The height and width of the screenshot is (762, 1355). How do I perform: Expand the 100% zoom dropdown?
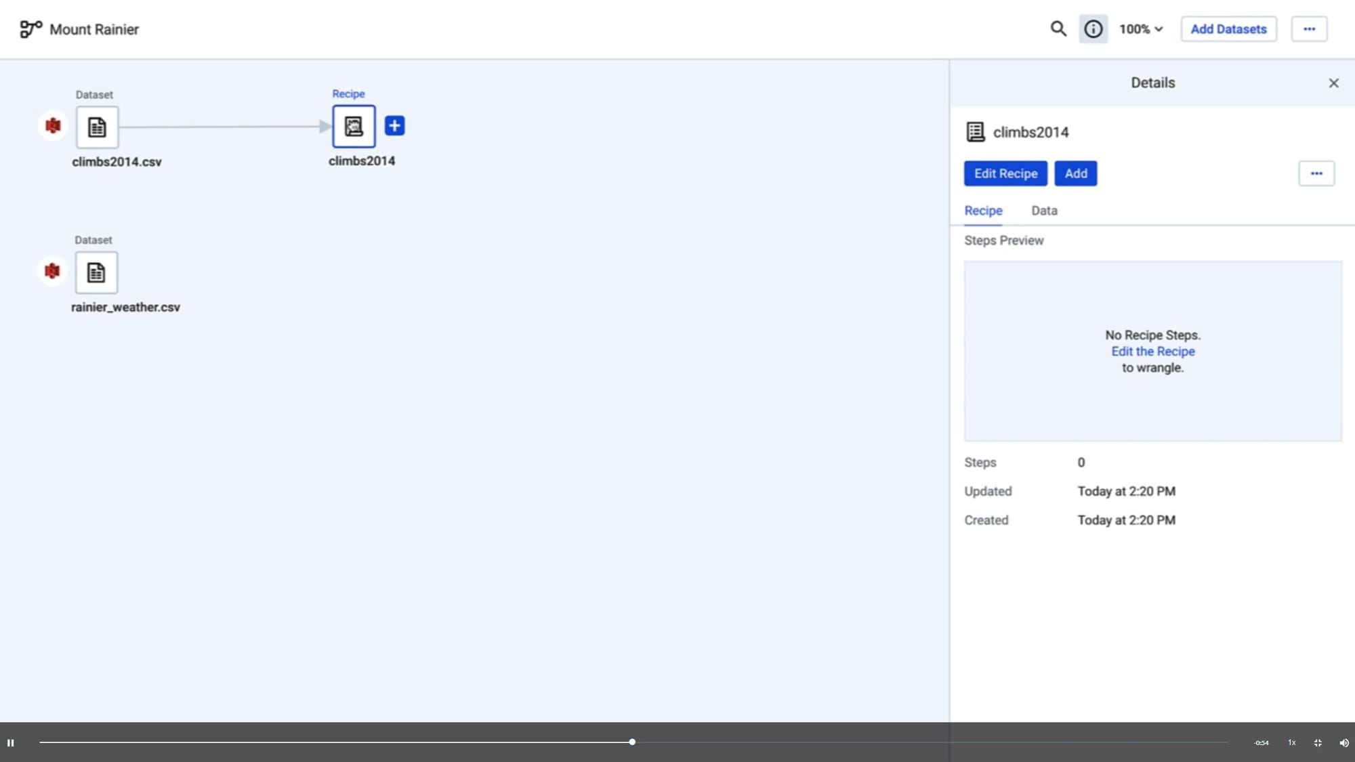click(x=1141, y=29)
